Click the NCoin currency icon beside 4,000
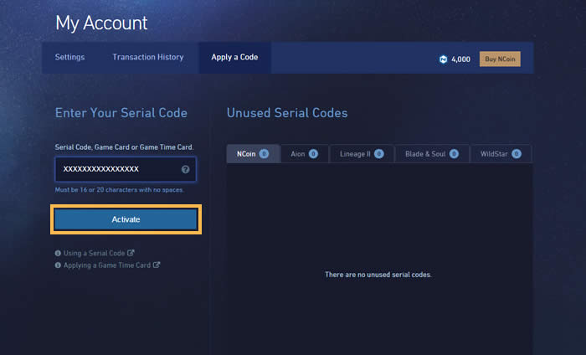586x355 pixels. coord(443,59)
